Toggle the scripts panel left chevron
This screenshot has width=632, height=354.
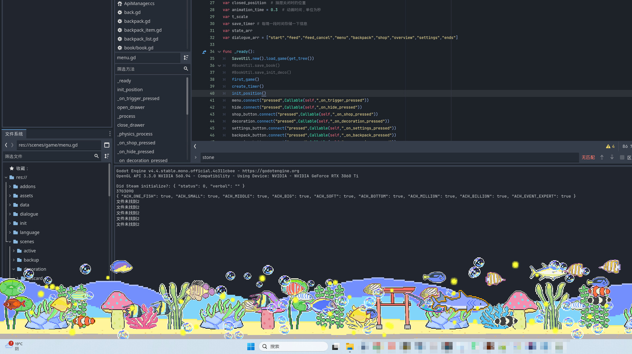pos(195,146)
